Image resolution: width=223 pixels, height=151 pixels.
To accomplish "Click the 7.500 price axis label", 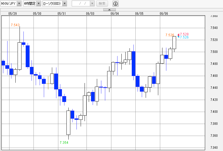I will 214,52.
